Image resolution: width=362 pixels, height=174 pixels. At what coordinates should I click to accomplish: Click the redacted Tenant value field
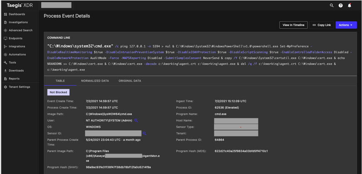click(x=236, y=133)
